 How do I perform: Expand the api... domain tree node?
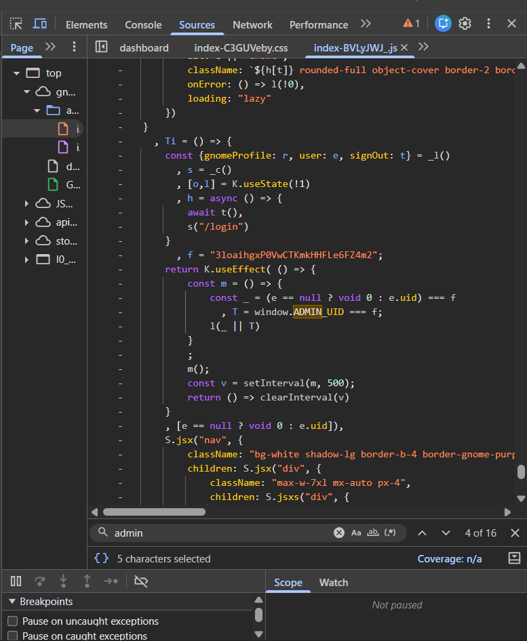26,222
